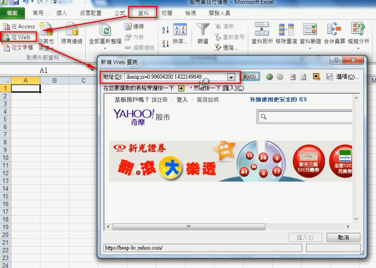Click 資料驗證 icon
Viewport: 376px width, 268px height.
click(x=310, y=30)
